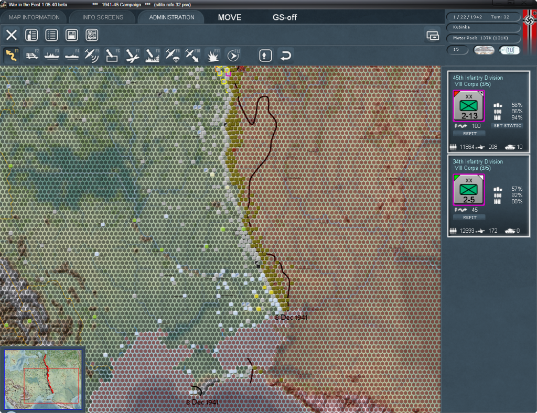Click the window-switch icon at toolbar right
This screenshot has width=537, height=413.
coord(433,35)
